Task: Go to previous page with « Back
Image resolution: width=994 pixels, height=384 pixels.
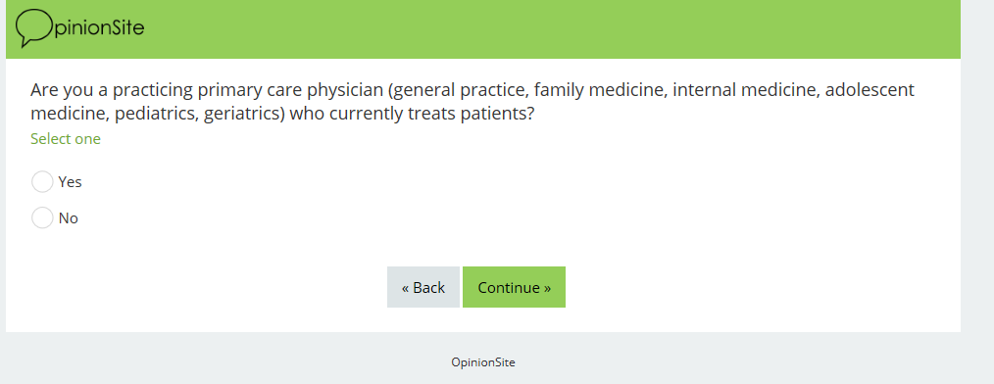Action: [423, 287]
